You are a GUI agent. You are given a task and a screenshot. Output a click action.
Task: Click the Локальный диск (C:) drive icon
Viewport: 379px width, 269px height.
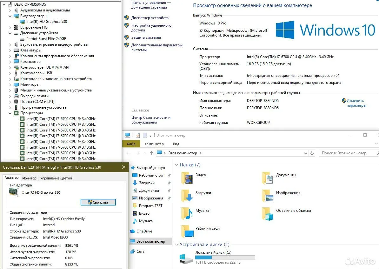[x=186, y=259]
